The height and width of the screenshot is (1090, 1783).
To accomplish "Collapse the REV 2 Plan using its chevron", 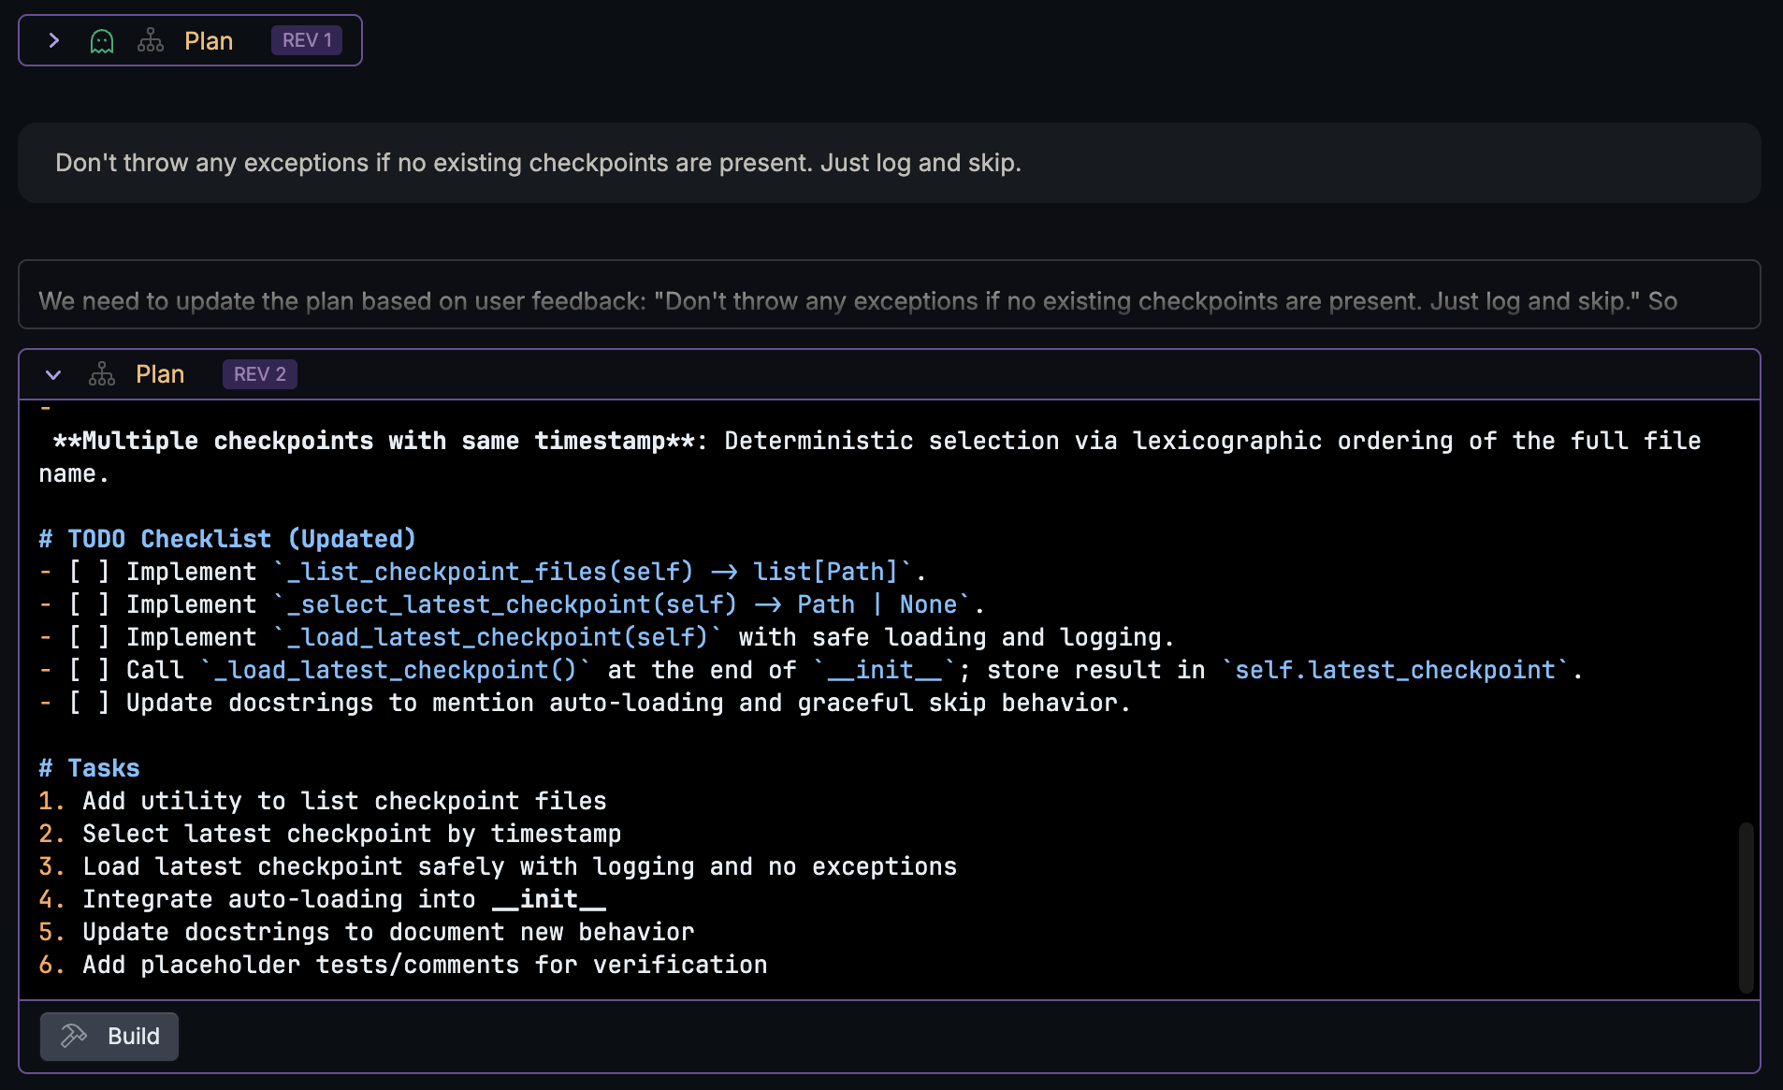I will pyautogui.click(x=52, y=374).
